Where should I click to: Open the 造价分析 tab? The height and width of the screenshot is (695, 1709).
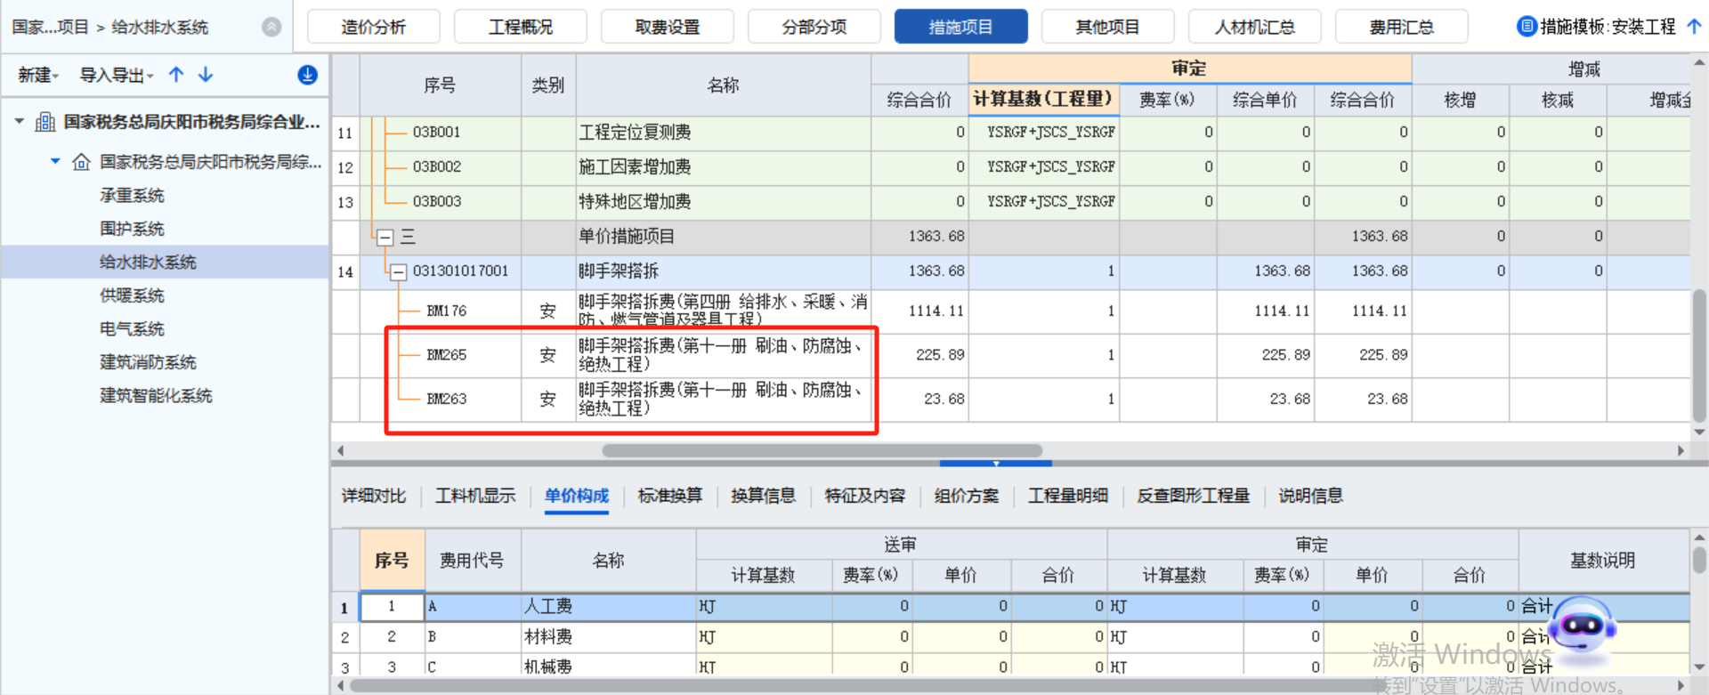(374, 27)
